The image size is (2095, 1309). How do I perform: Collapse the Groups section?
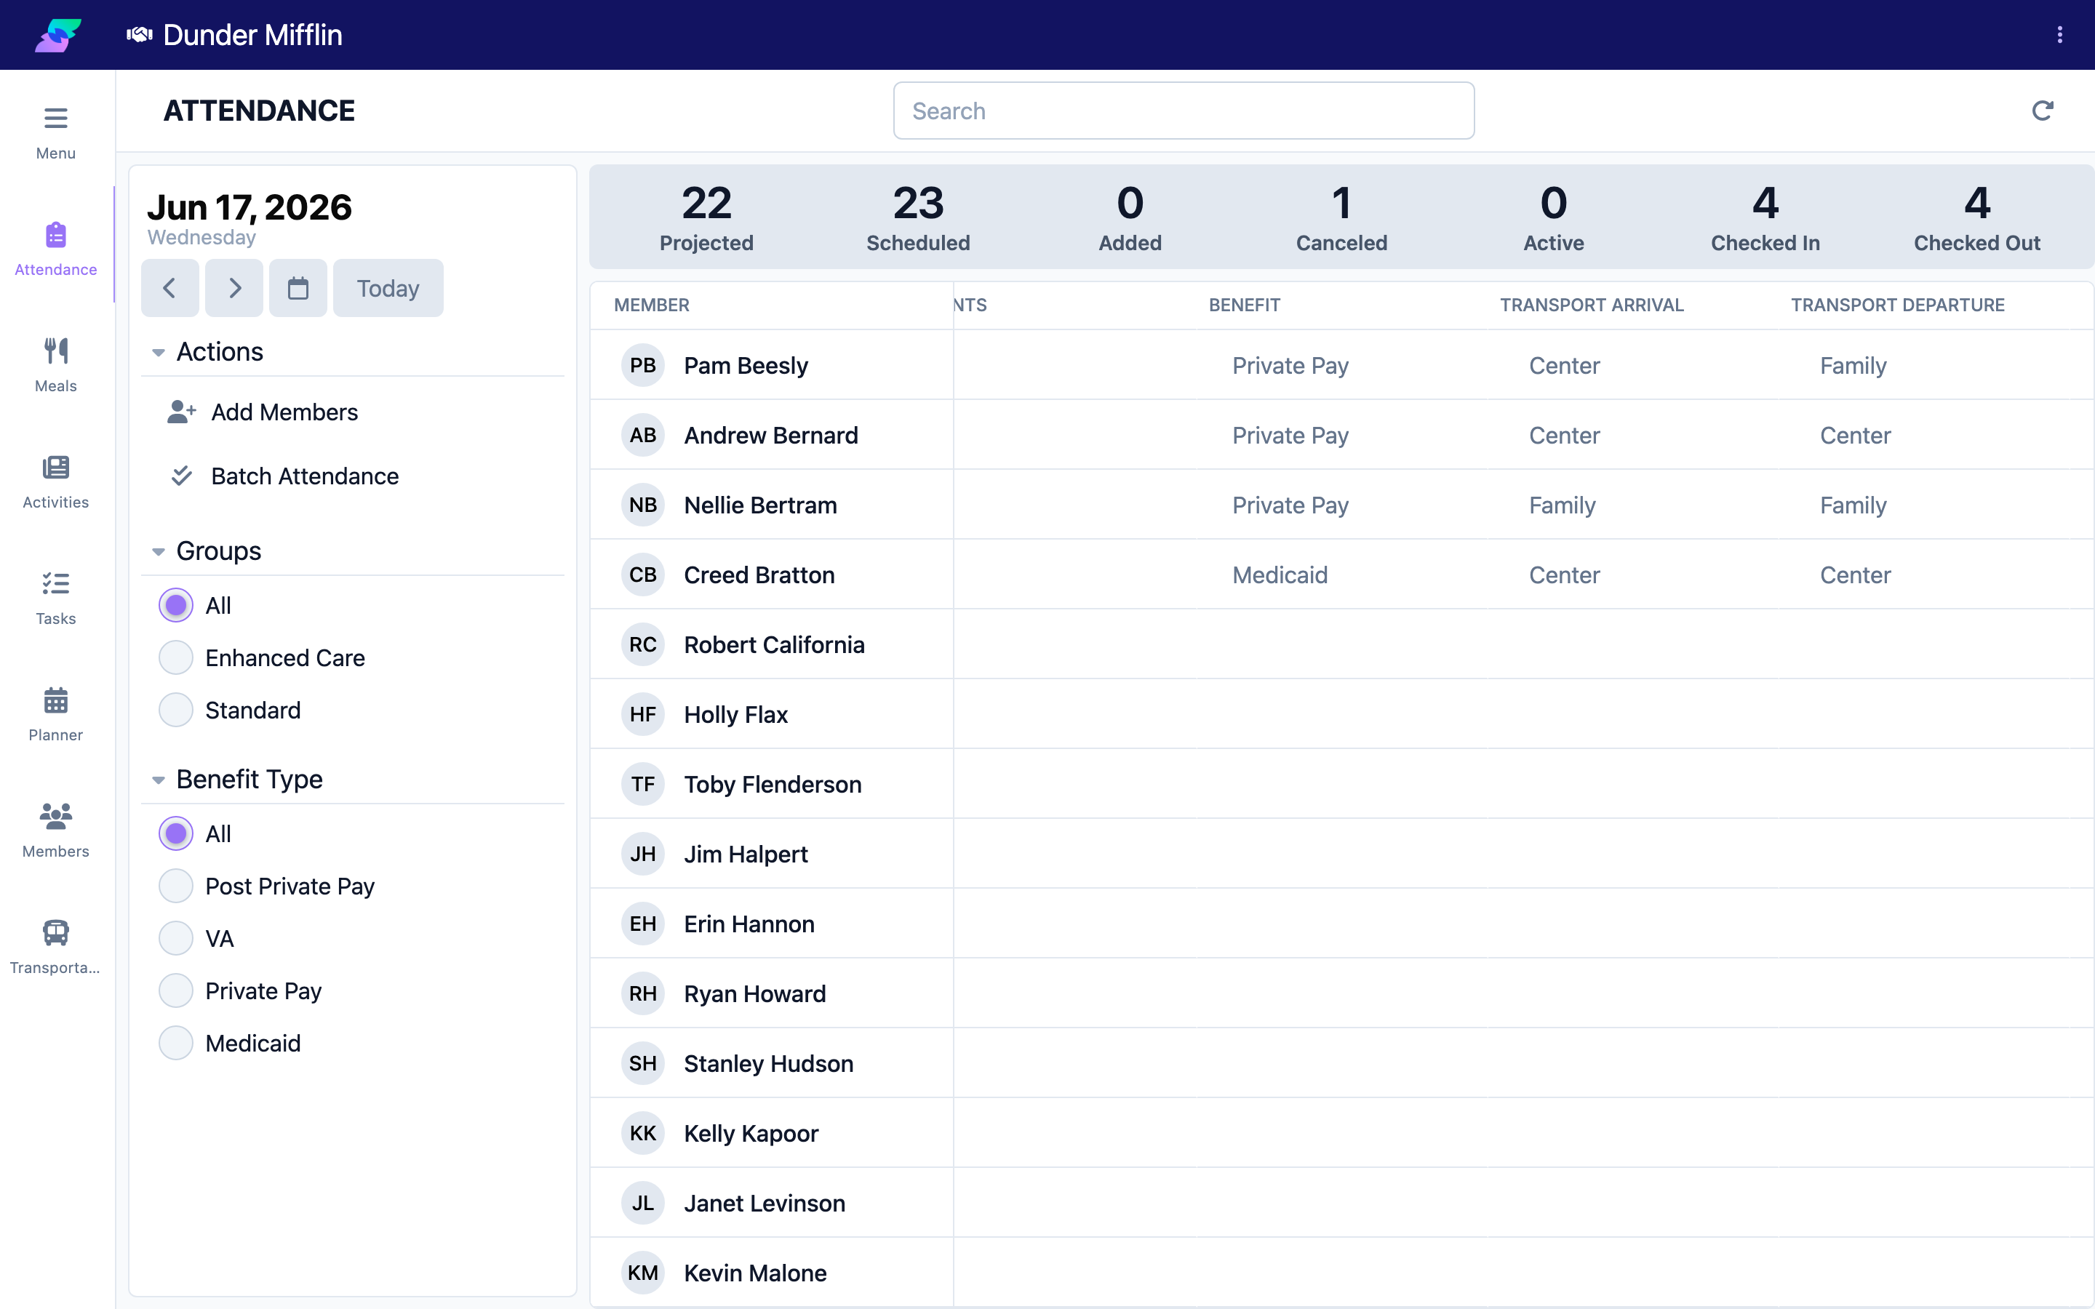pyautogui.click(x=159, y=551)
